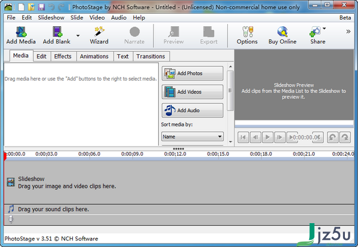Click the 0:00:06.0 mark on timeline ruler
This screenshot has width=358, height=247.
(89, 154)
